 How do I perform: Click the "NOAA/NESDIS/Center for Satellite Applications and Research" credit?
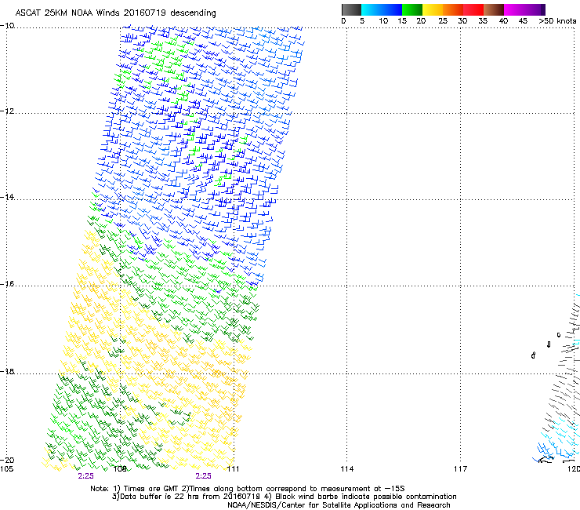(x=339, y=505)
